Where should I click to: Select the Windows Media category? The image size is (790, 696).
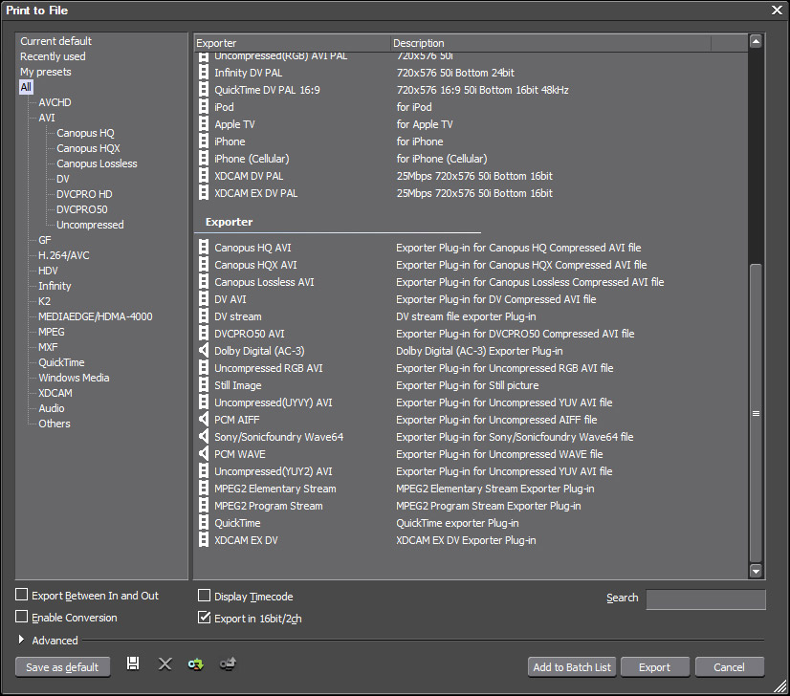point(74,378)
